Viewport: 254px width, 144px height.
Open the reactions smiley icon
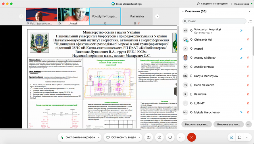[170, 137]
